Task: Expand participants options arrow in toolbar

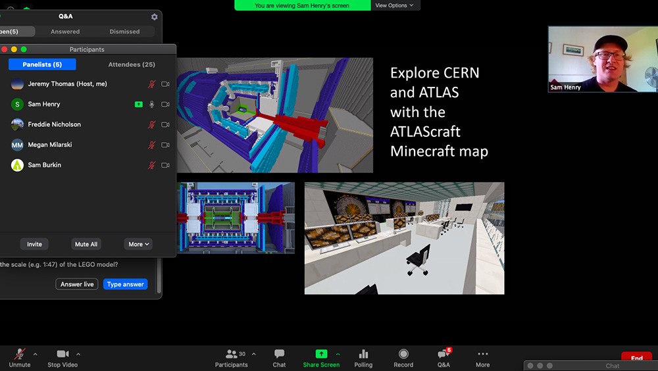Action: [254, 354]
